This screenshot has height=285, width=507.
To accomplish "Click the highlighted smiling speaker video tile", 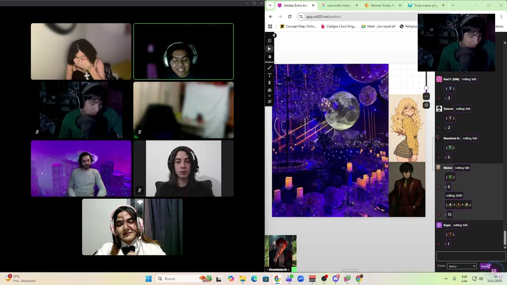I will pyautogui.click(x=183, y=51).
